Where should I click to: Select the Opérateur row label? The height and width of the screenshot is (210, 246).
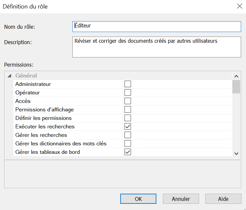tap(28, 93)
